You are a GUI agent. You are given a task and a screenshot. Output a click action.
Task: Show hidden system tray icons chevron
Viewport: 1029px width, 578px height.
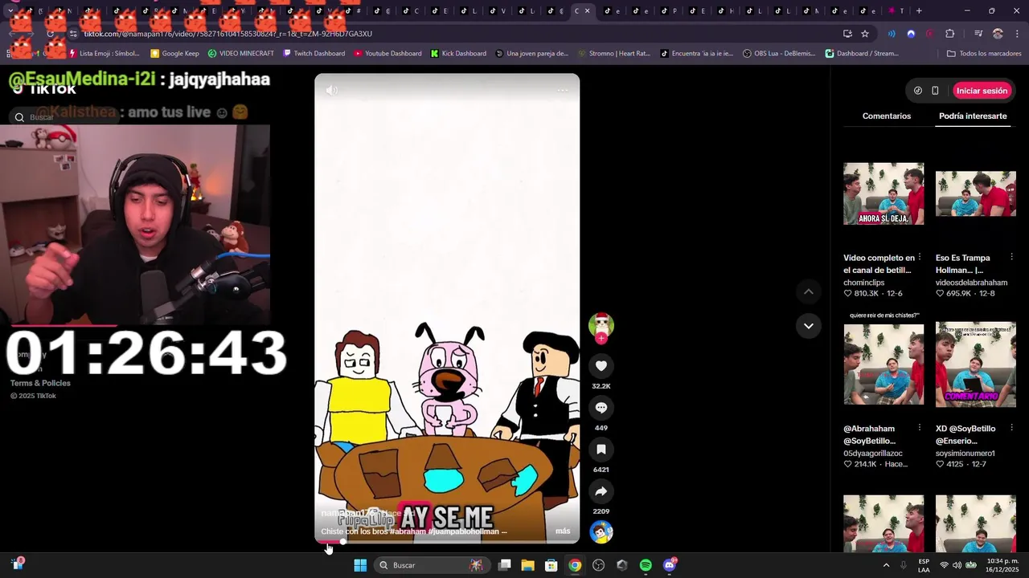tap(886, 565)
